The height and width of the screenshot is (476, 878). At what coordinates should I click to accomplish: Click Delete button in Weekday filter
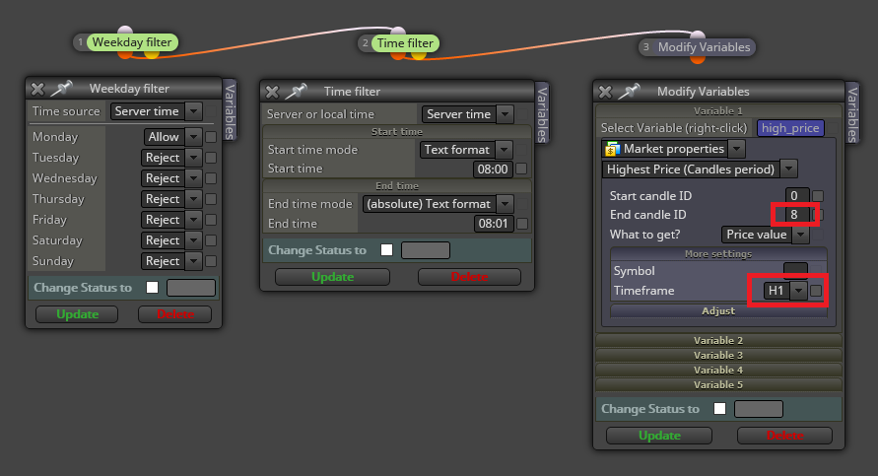pos(175,314)
